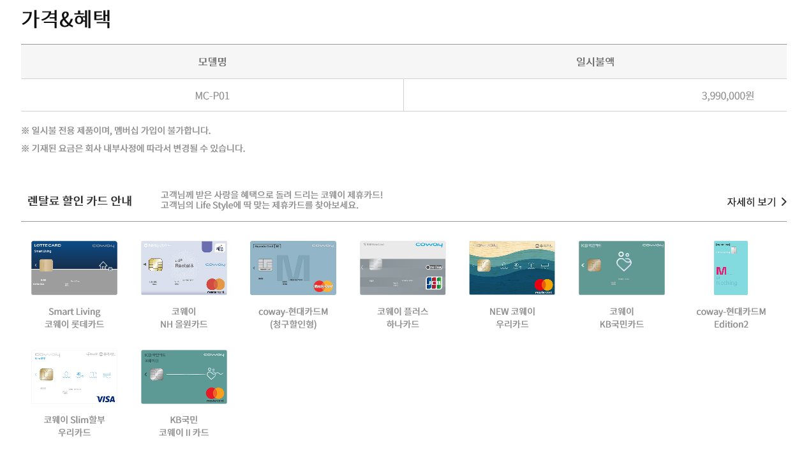The width and height of the screenshot is (811, 469).
Task: View the coway-현대카드M Edition2 card image
Action: pyautogui.click(x=731, y=268)
